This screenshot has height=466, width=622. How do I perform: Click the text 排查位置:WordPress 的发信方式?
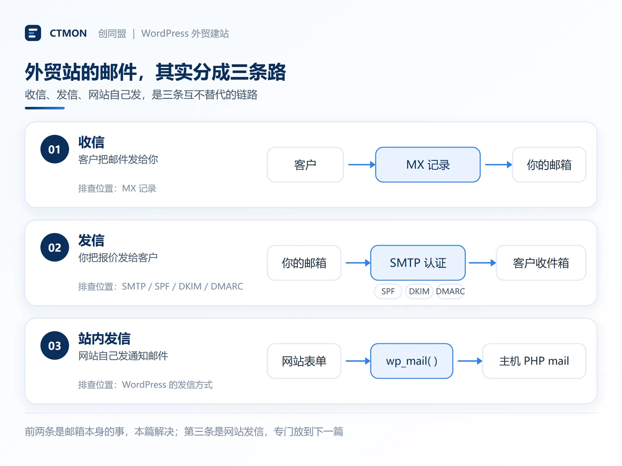(x=145, y=385)
